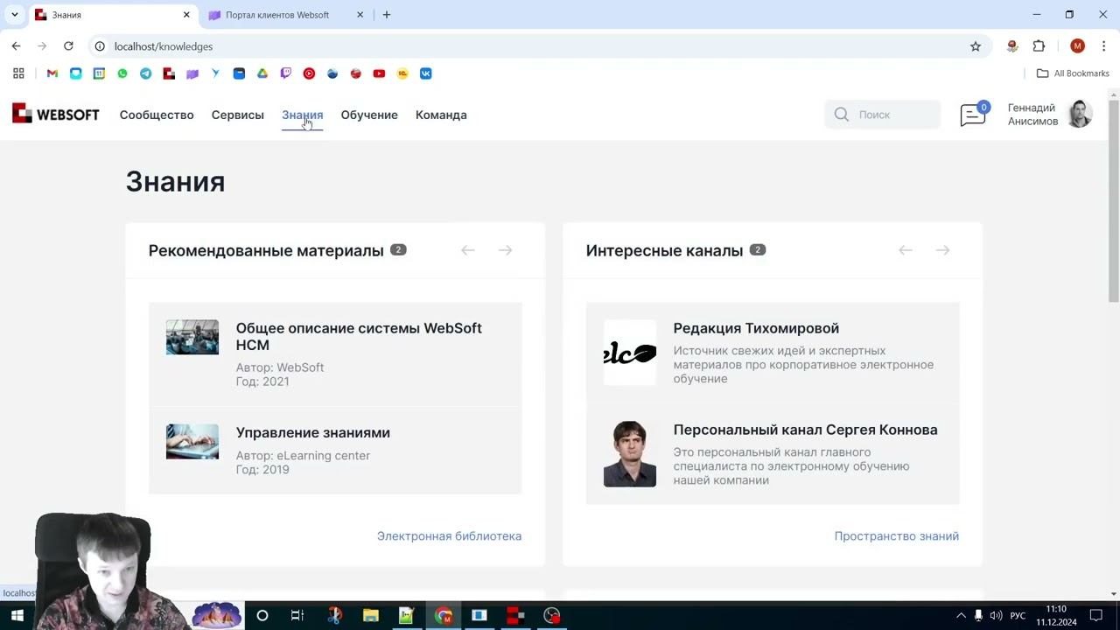Click the WebSoft logo
1120x630 pixels.
coord(56,115)
